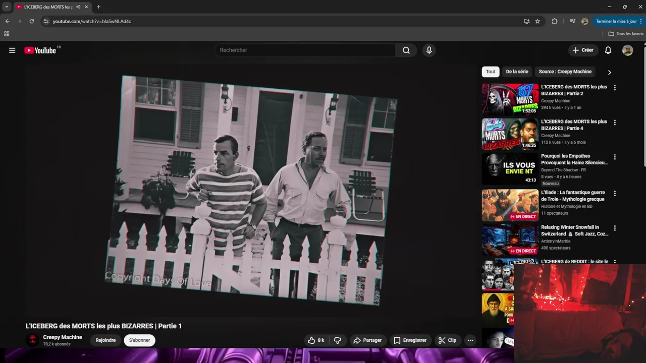Click the browser address bar URL
The height and width of the screenshot is (363, 646).
[x=92, y=21]
